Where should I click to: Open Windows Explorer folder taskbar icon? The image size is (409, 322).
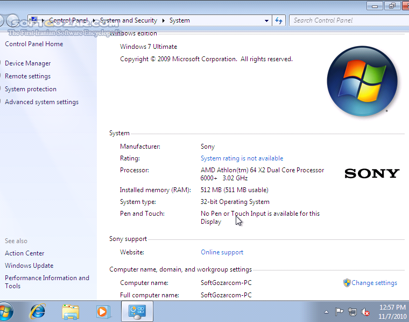coord(70,312)
